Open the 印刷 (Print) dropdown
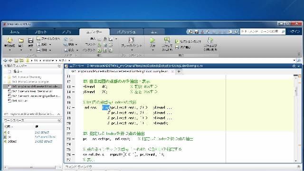 pos(44,50)
